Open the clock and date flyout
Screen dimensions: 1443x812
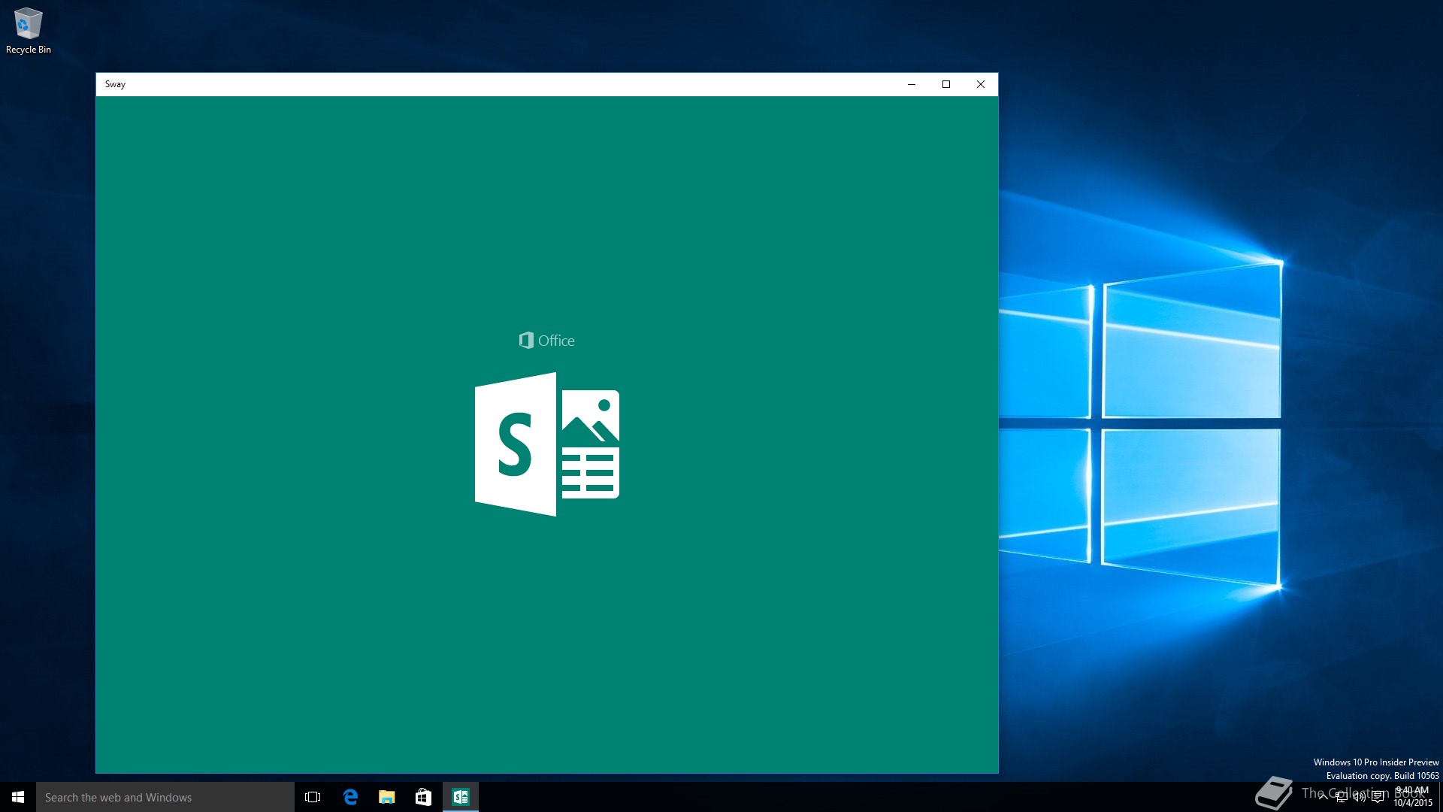click(x=1412, y=797)
